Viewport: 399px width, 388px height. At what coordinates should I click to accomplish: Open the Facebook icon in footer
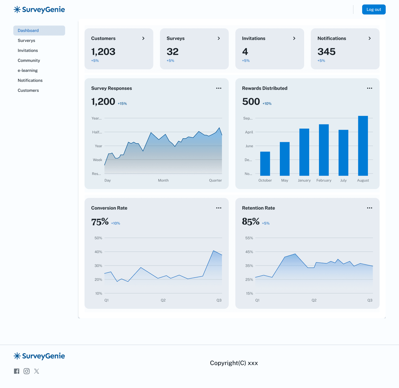(17, 371)
